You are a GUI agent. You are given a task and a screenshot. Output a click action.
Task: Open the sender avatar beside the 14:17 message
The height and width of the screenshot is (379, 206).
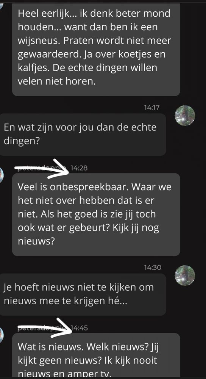185,116
